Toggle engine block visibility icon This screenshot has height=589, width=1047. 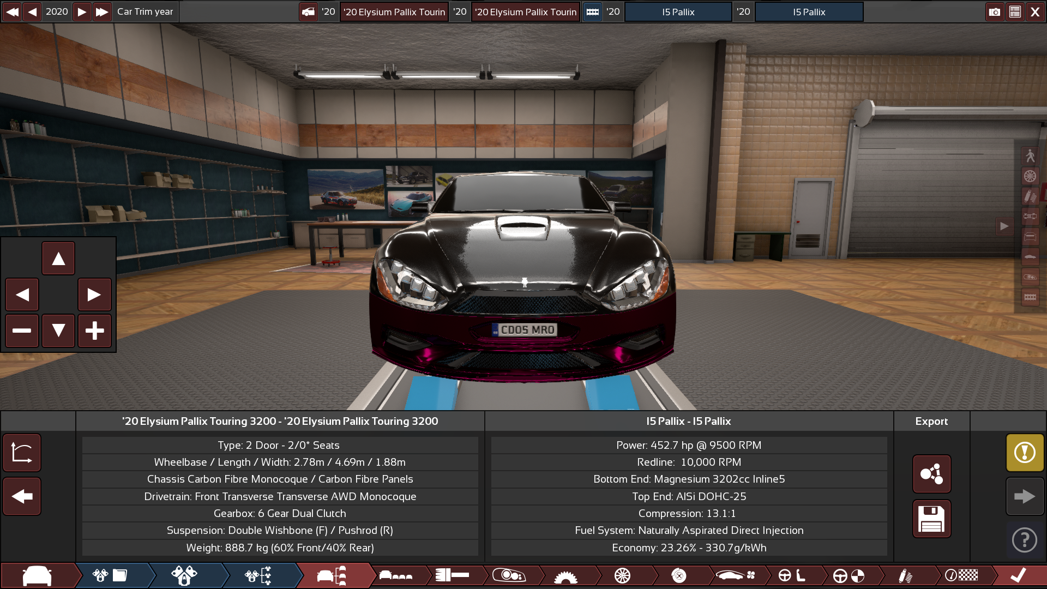pos(1030,297)
